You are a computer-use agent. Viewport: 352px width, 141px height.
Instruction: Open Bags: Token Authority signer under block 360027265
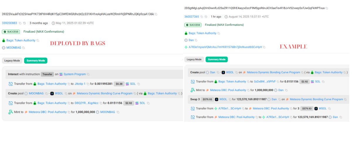(202, 33)
